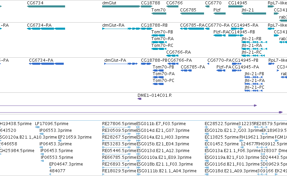
Task: Open EST RE53283.5prime
Action: click(x=119, y=144)
